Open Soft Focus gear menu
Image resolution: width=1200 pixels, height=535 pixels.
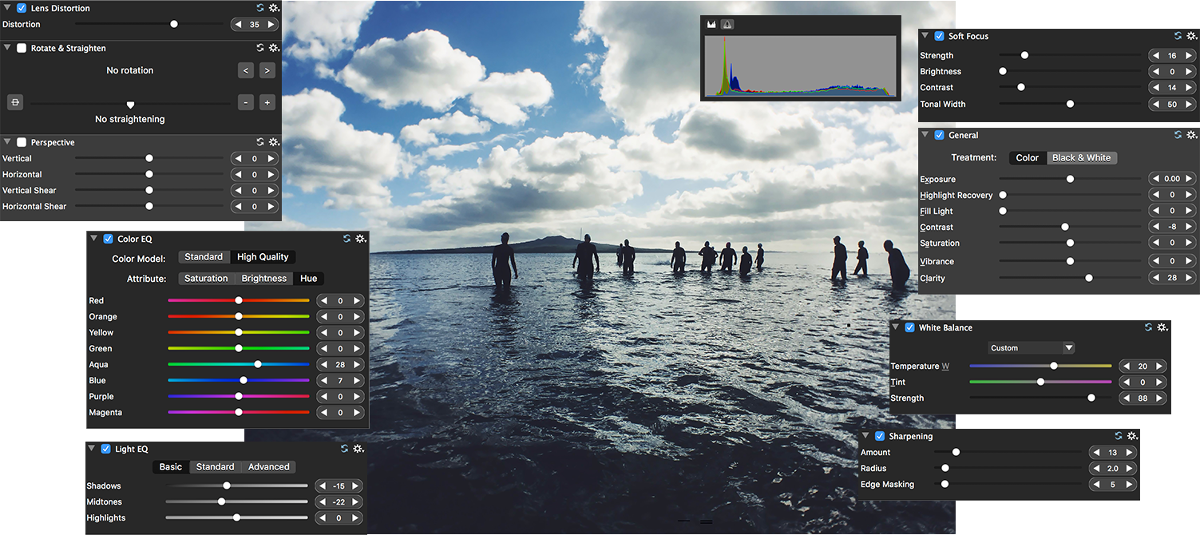tap(1192, 36)
